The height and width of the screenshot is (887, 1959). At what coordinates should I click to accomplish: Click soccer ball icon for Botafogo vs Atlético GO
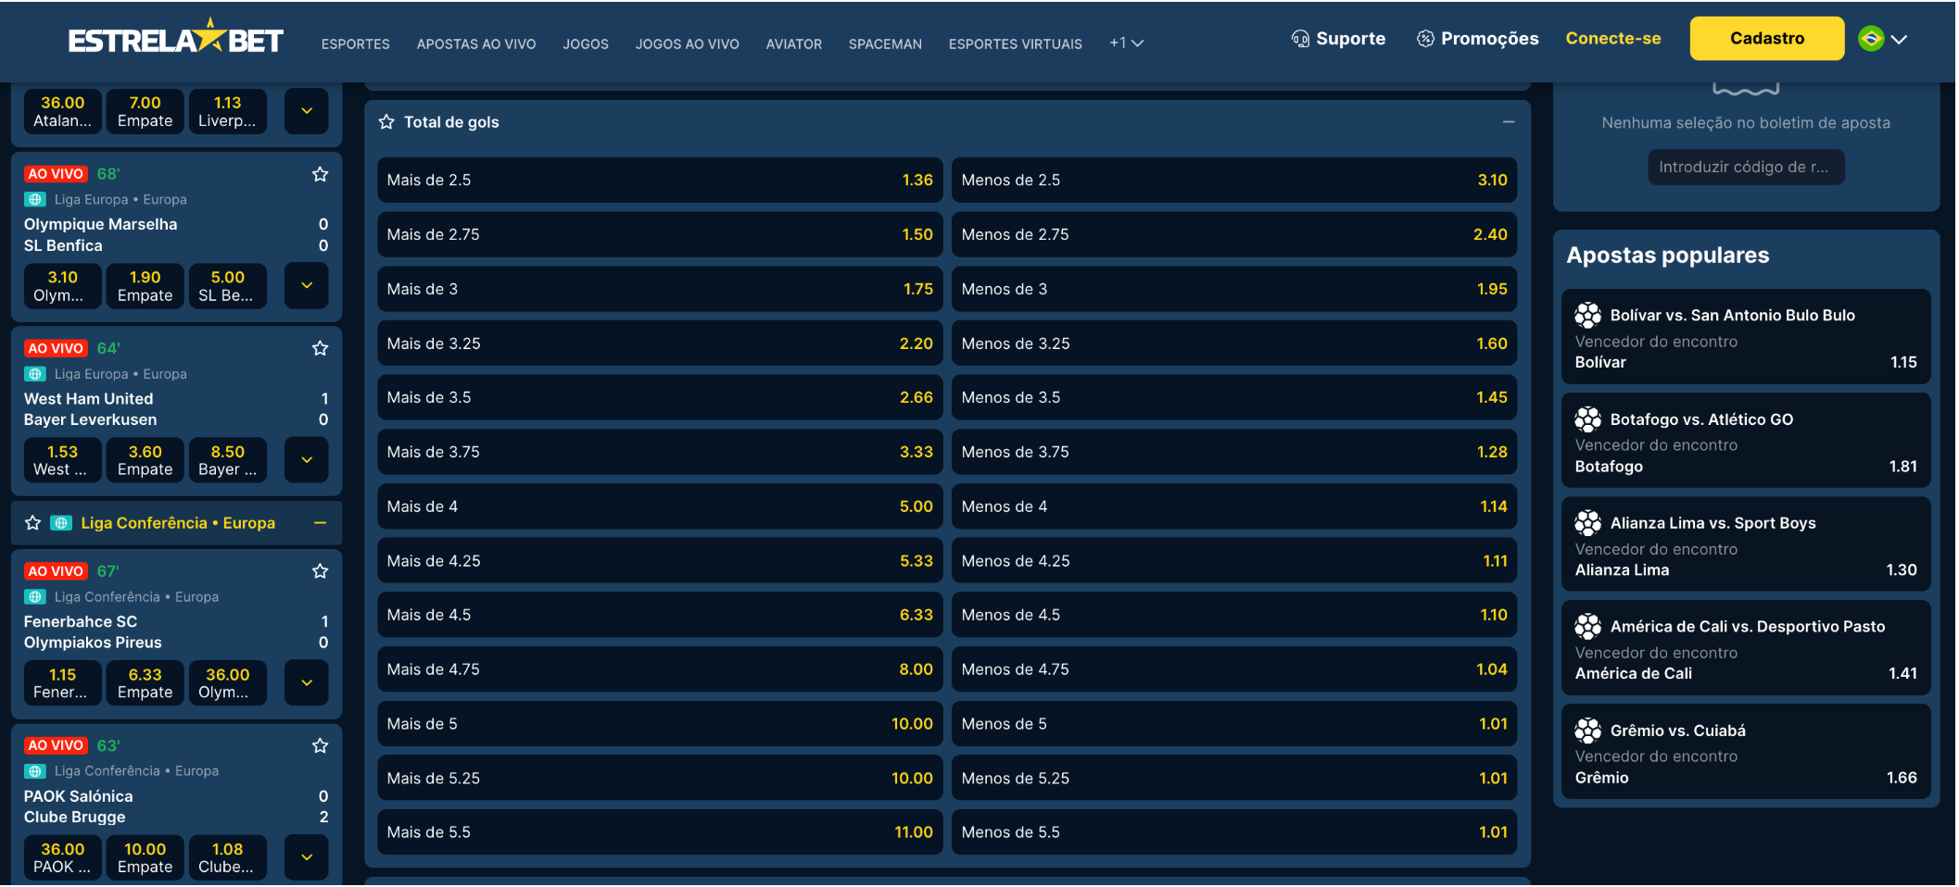click(x=1587, y=419)
